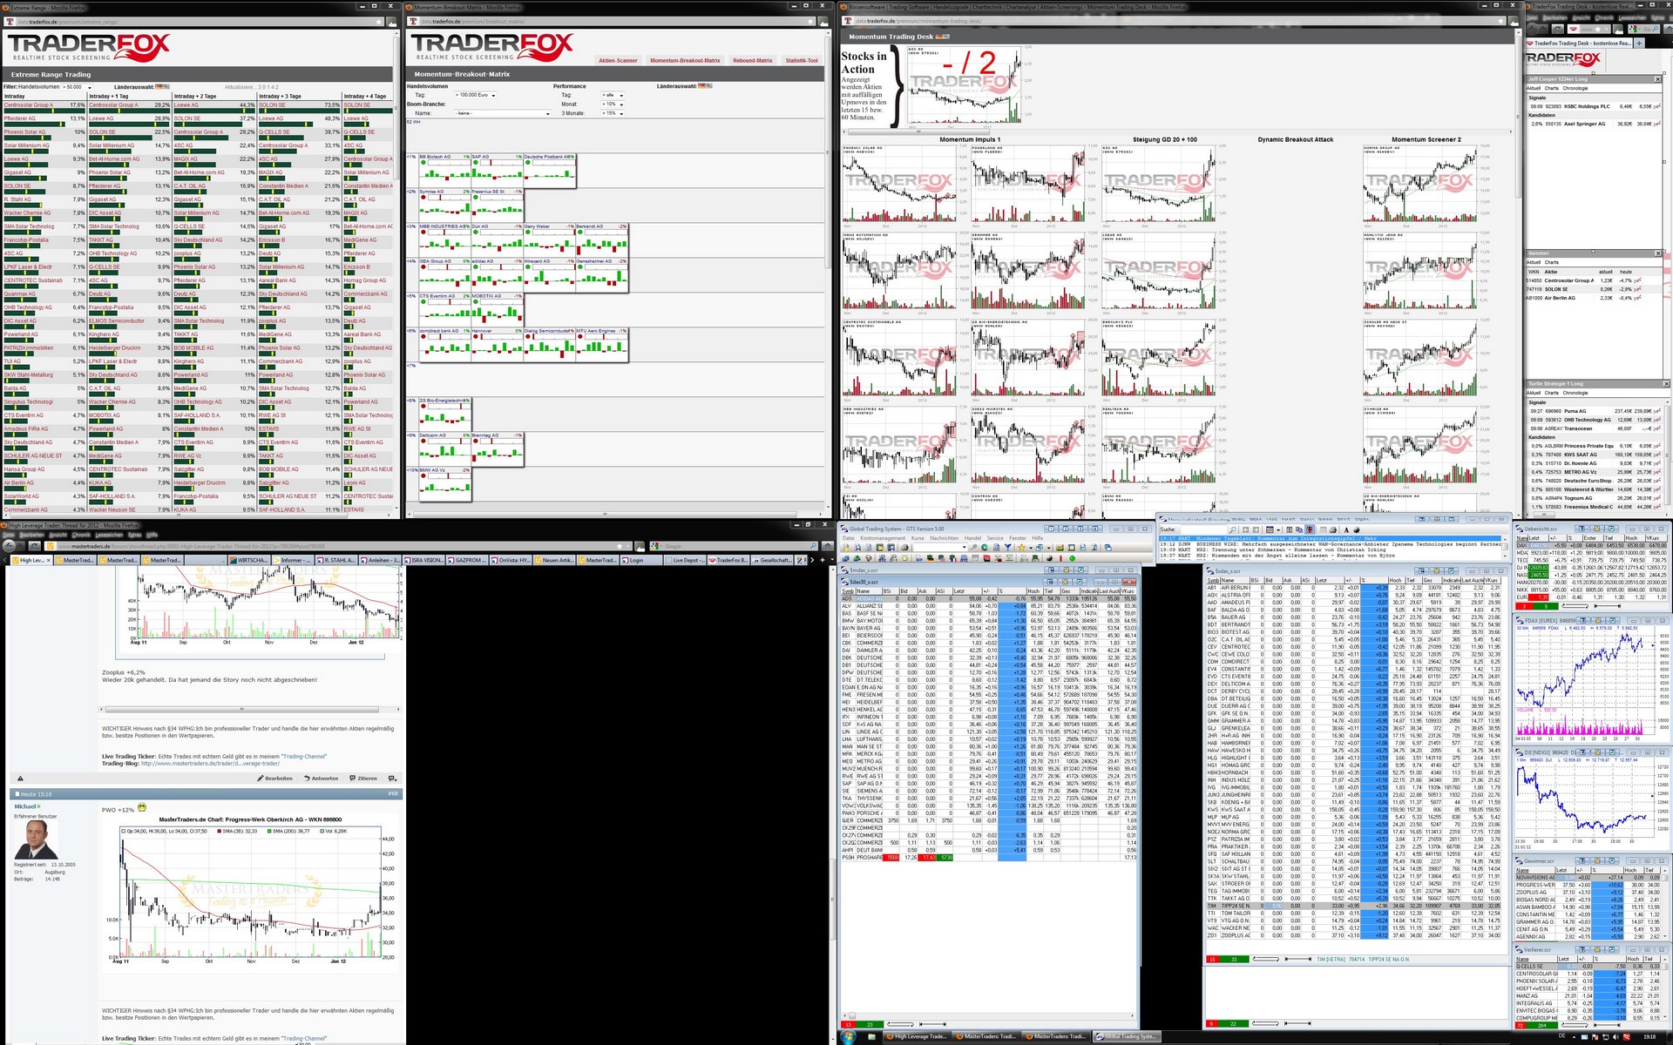Switch to GTS workspace 1 button

[x=1051, y=529]
